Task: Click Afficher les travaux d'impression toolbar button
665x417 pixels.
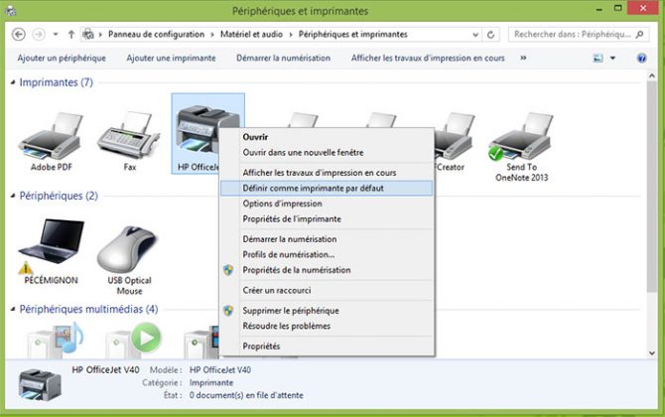Action: [428, 59]
